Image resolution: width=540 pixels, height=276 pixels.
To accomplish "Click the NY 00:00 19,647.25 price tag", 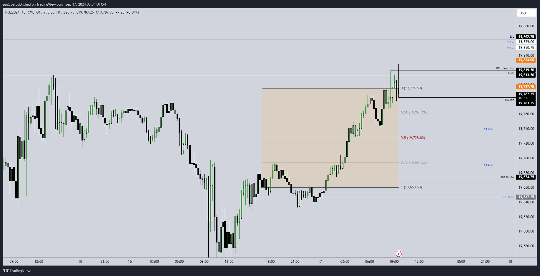I will point(526,197).
